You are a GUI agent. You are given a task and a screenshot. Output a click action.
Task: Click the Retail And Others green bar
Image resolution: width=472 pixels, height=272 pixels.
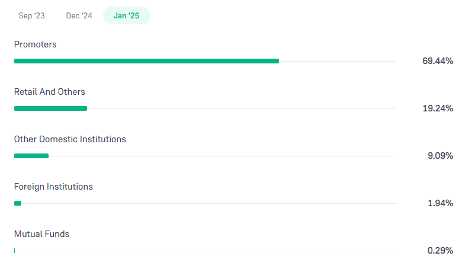(50, 108)
